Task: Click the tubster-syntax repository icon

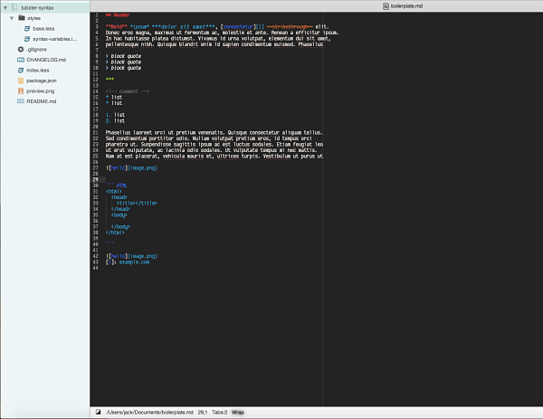Action: pos(14,7)
